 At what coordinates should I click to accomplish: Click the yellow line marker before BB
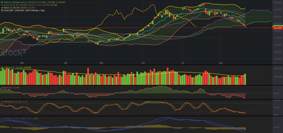tap(2, 8)
